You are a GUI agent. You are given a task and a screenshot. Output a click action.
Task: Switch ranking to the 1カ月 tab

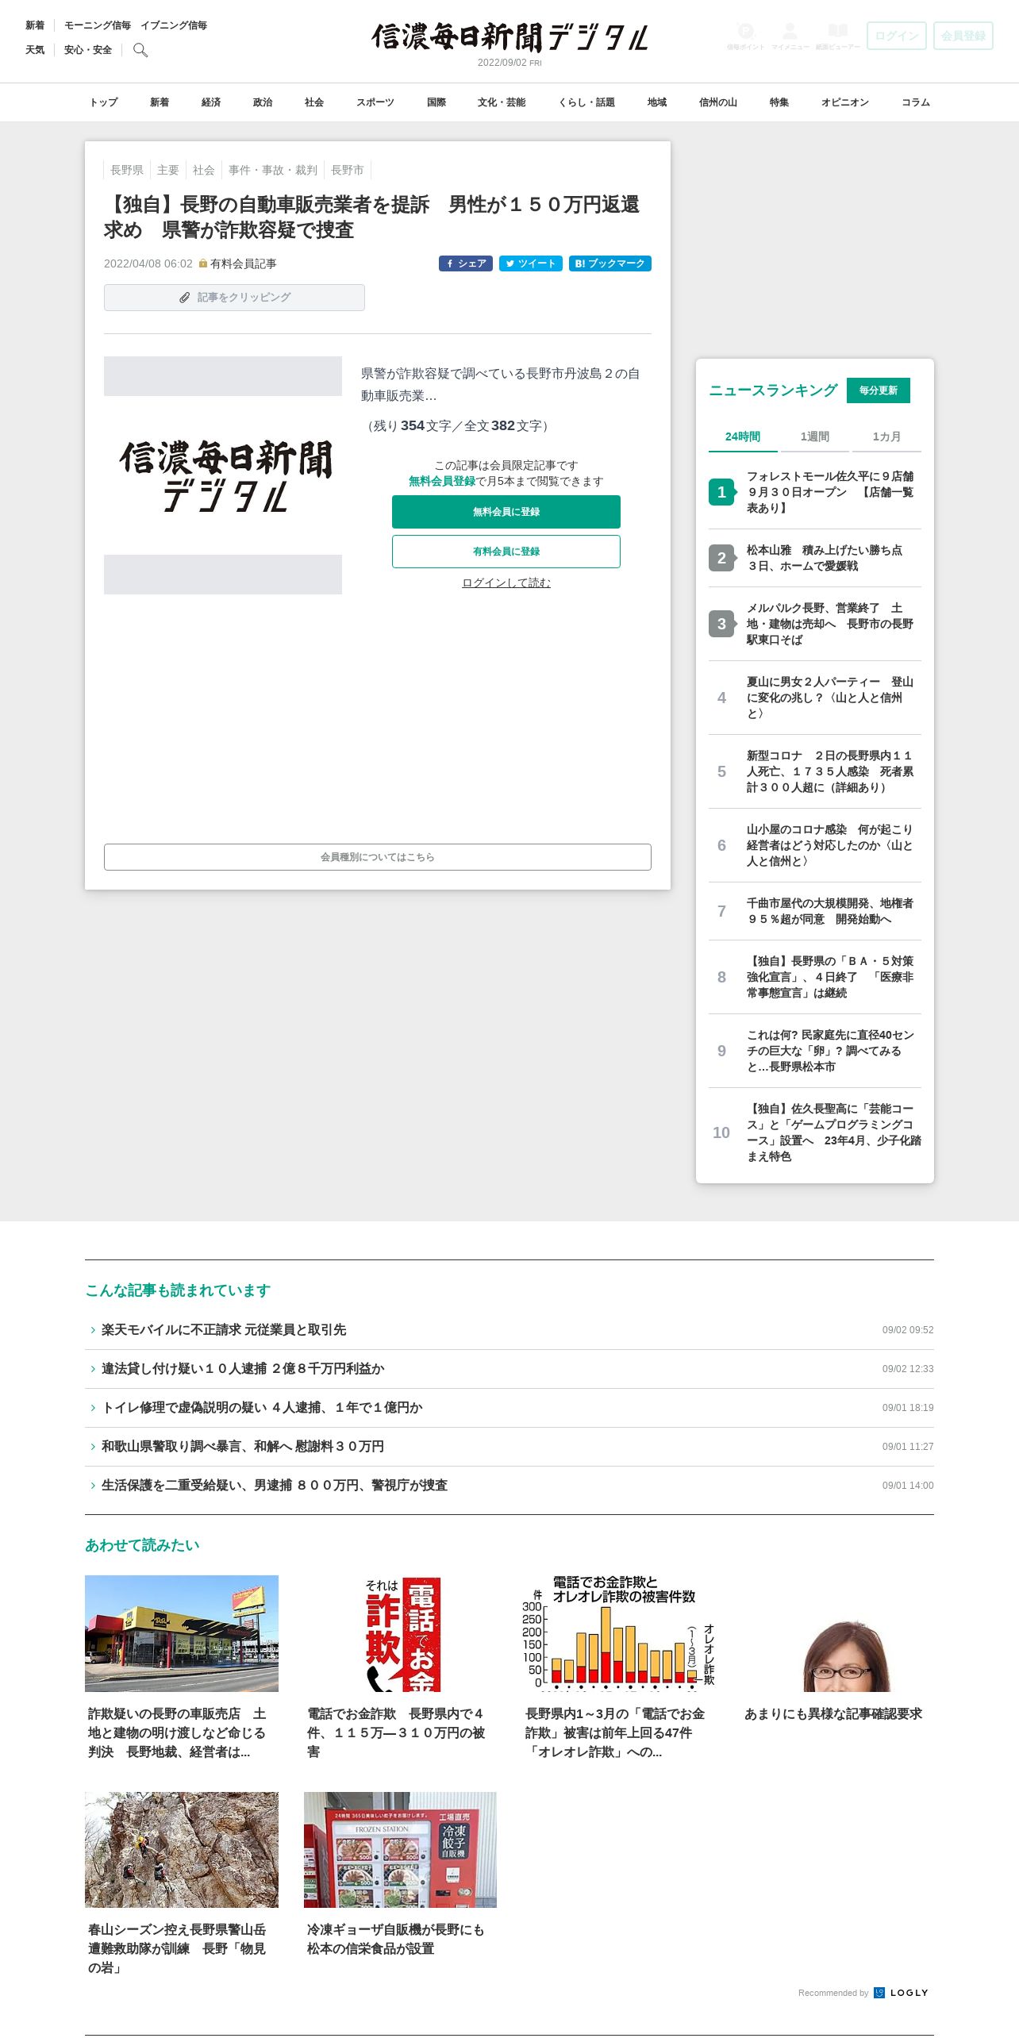[886, 436]
